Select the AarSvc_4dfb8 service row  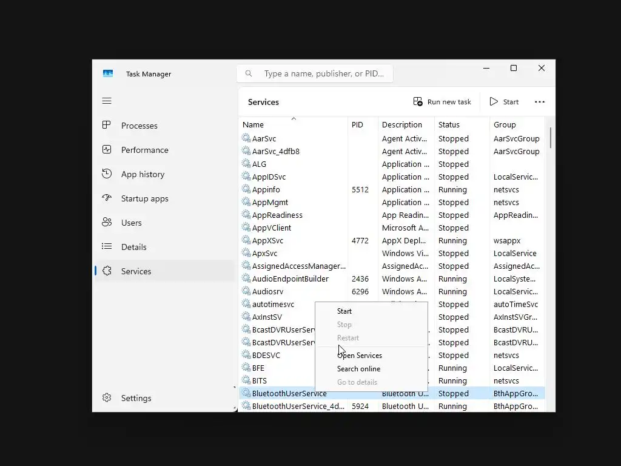392,151
